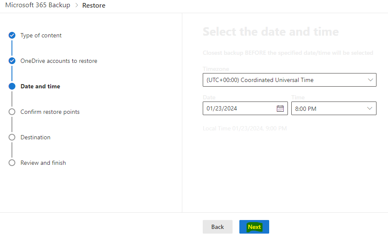The width and height of the screenshot is (388, 237).
Task: Click the Date field showing 01/23/2024
Action: click(245, 108)
